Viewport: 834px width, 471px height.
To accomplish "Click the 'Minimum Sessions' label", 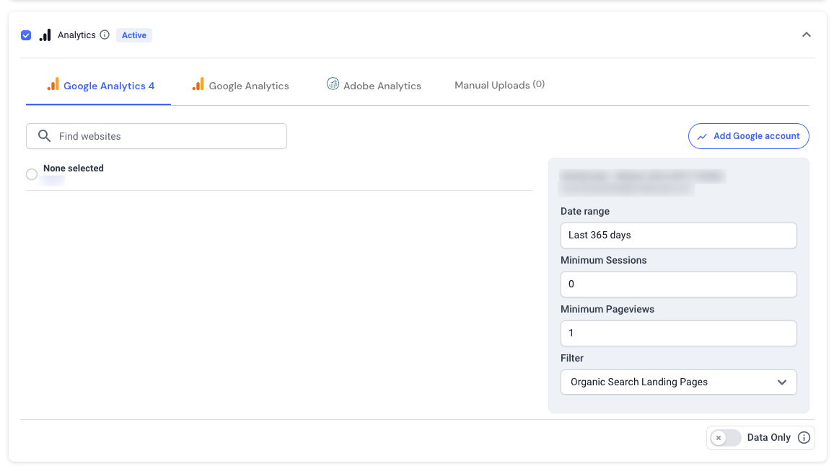I will point(604,260).
